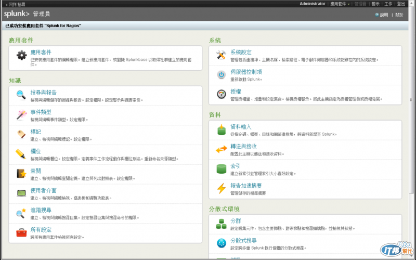Click the power icon for 伺服器控制項

222,74
